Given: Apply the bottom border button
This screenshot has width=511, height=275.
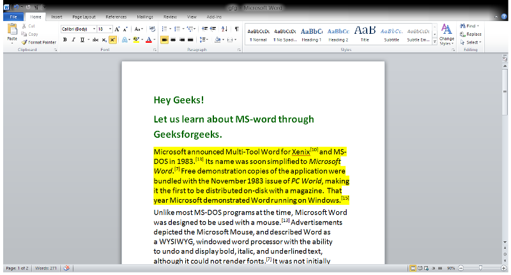Looking at the screenshot, I should [x=230, y=40].
